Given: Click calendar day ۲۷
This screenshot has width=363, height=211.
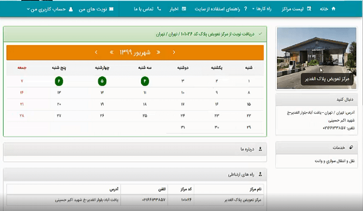Looking at the screenshot, I should point(59,115).
